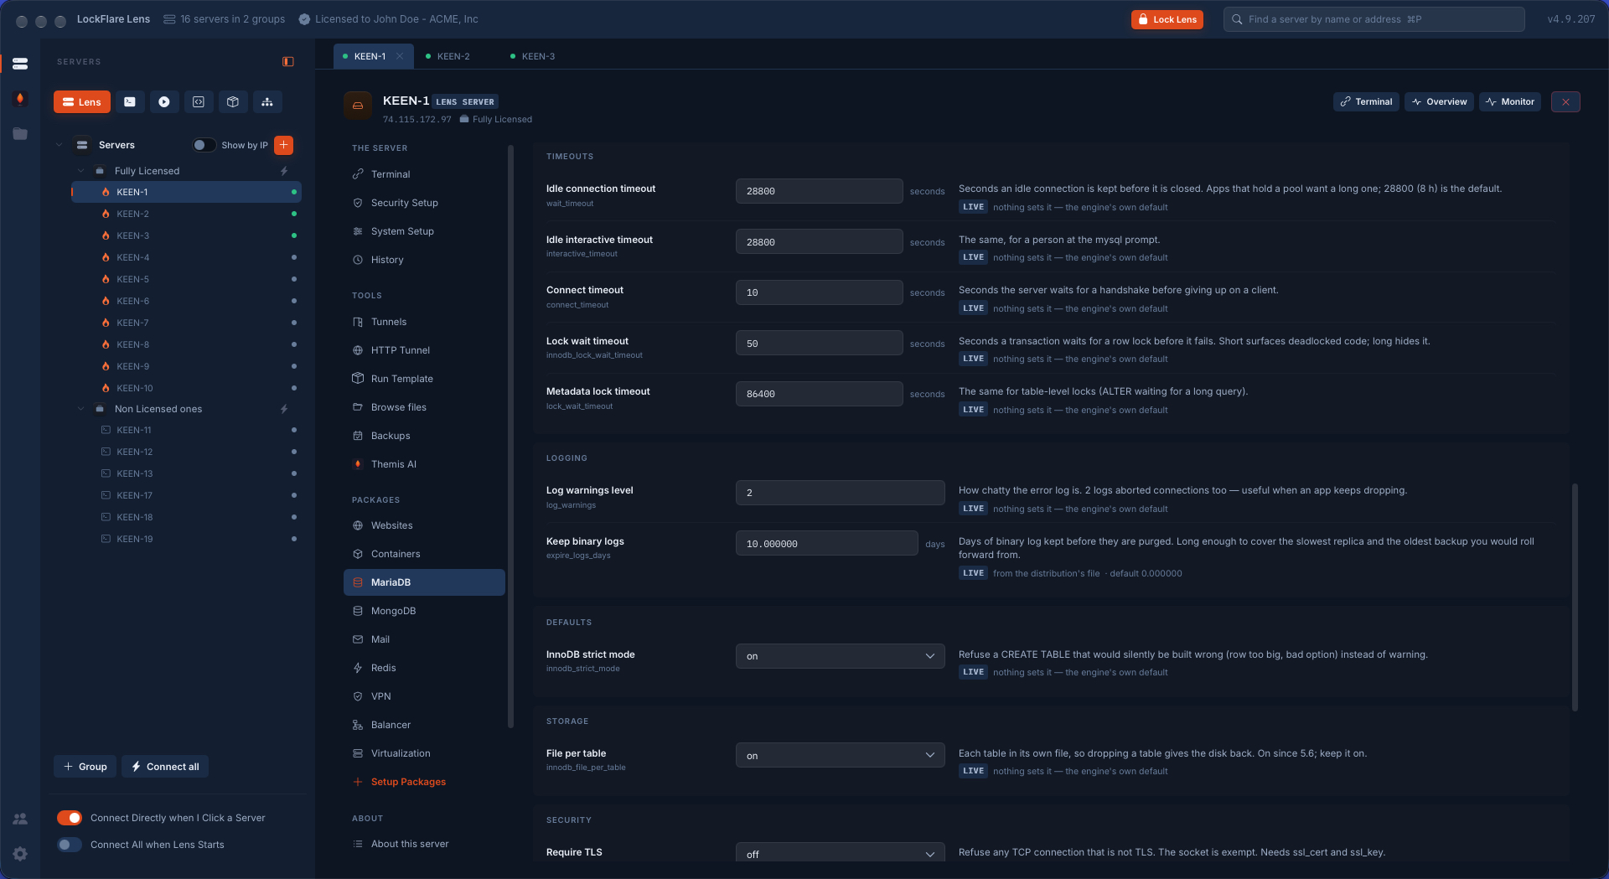Collapse the Fully Licensed group
Screen dimensions: 1609x879
(80, 171)
